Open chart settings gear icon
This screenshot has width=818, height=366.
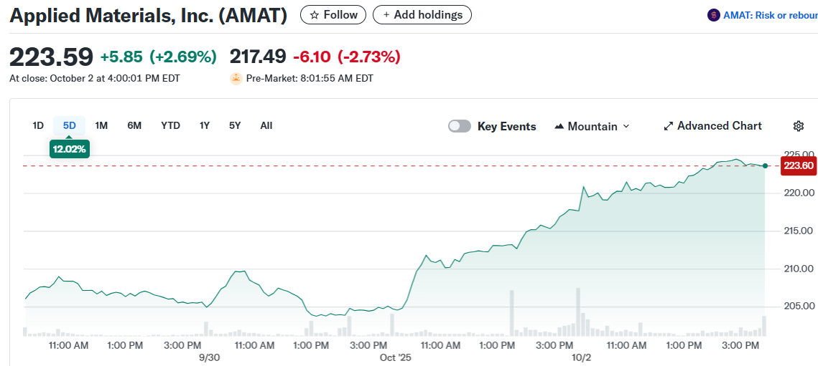tap(798, 126)
